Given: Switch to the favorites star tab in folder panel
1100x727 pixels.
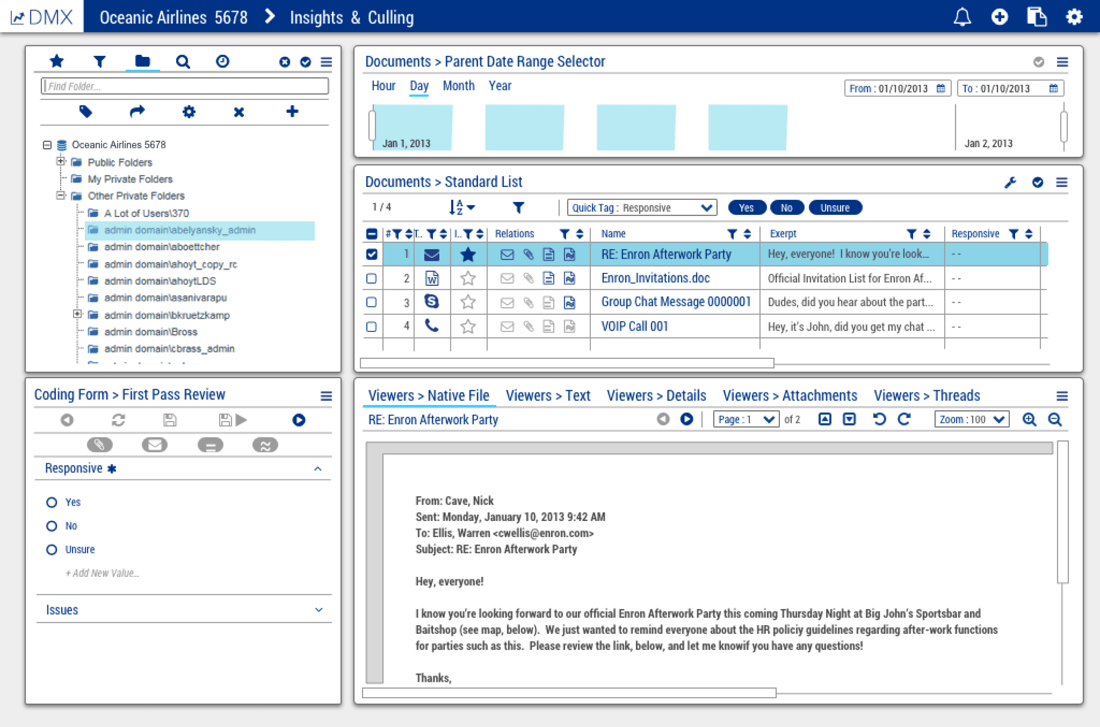Looking at the screenshot, I should click(x=57, y=61).
